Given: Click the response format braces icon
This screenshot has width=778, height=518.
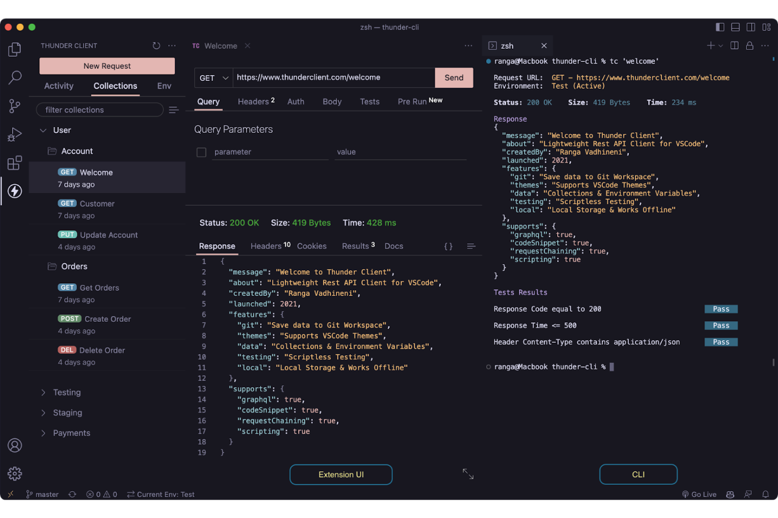Looking at the screenshot, I should (x=448, y=246).
